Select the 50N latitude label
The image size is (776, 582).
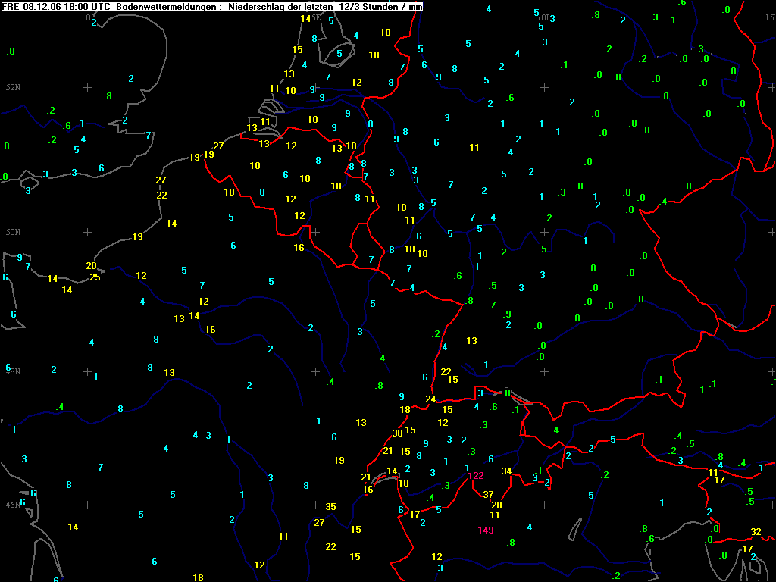[12, 232]
